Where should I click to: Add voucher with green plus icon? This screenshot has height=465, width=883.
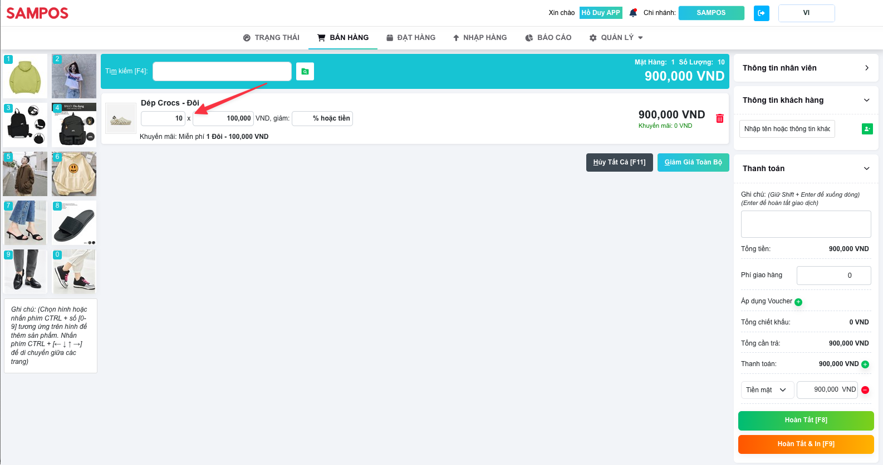point(798,302)
